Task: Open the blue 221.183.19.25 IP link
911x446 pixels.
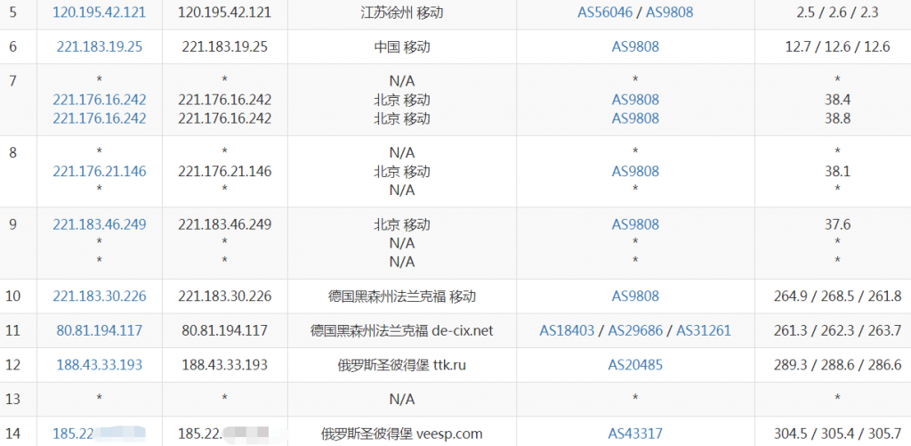Action: tap(100, 46)
